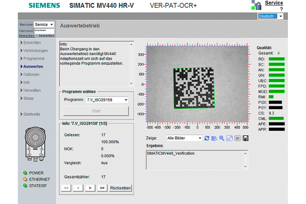Image resolution: width=306 pixels, height=204 pixels.
Task: Click the floppy disk save icon
Action: 245,138
